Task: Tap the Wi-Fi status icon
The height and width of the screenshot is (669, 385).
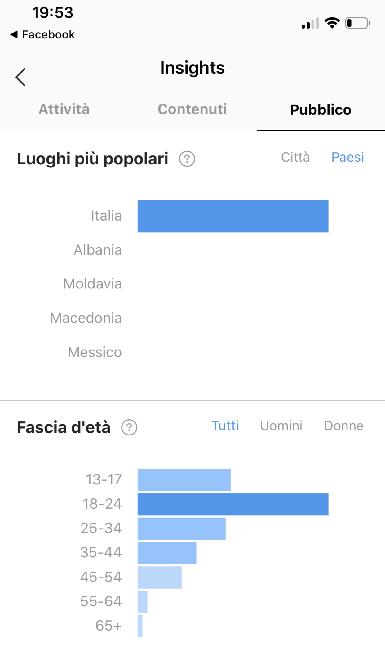Action: click(332, 23)
